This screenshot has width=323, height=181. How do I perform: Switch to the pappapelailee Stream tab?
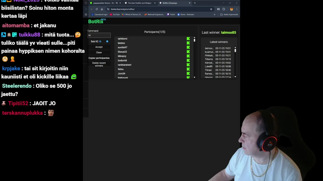104,3
